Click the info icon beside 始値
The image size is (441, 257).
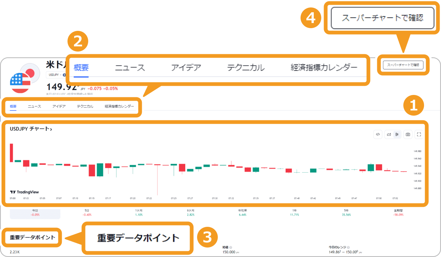[231, 248]
